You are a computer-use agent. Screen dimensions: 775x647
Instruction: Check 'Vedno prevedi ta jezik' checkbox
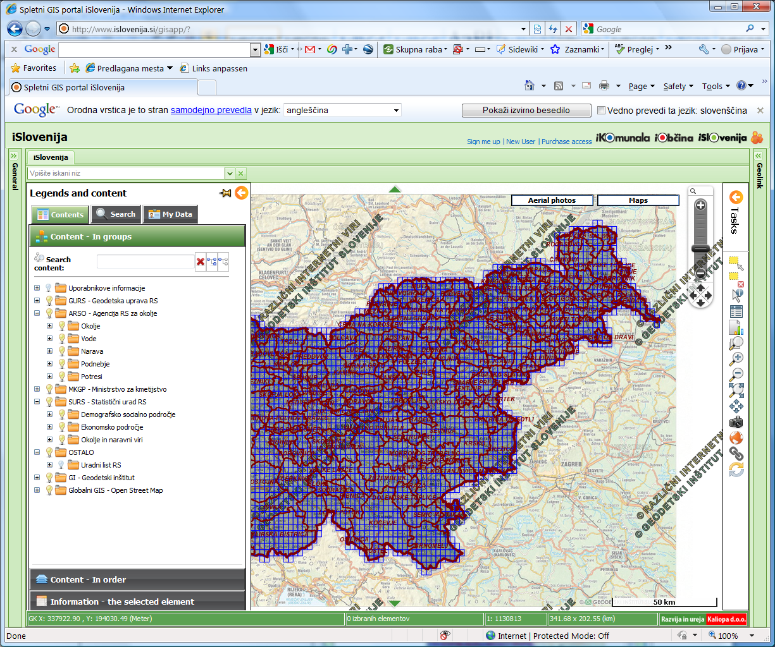(602, 111)
